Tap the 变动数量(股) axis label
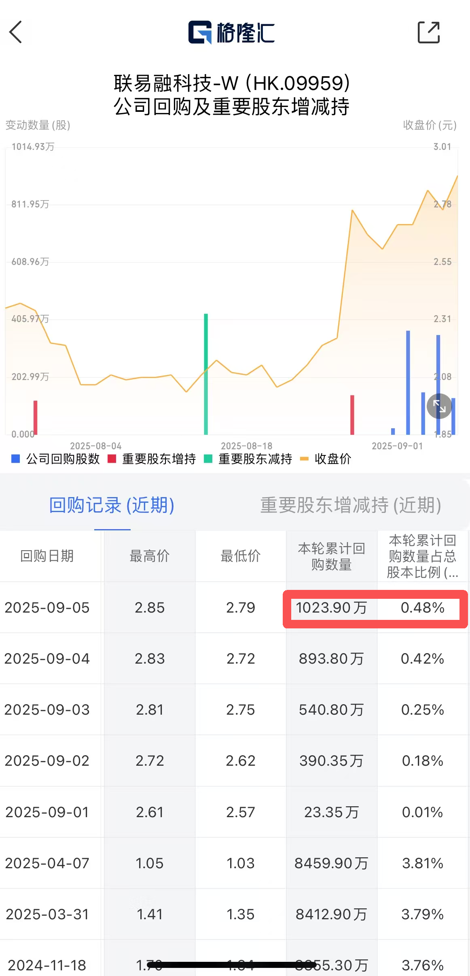The width and height of the screenshot is (470, 976). (38, 125)
